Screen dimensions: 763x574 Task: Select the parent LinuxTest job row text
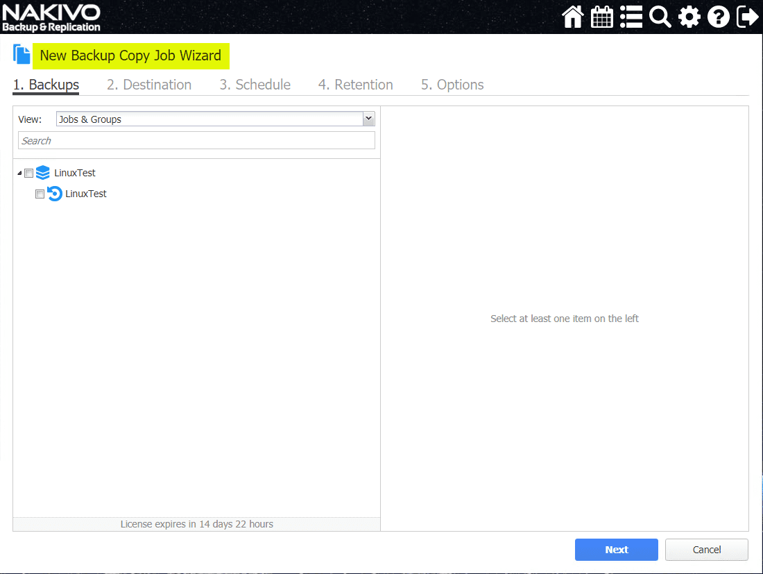pyautogui.click(x=75, y=173)
